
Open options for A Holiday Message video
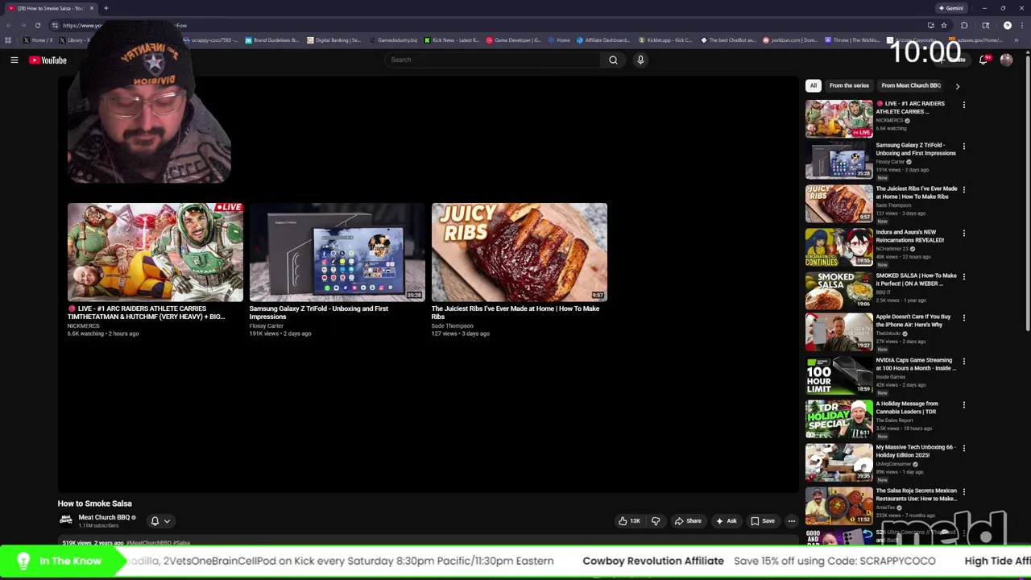(963, 405)
